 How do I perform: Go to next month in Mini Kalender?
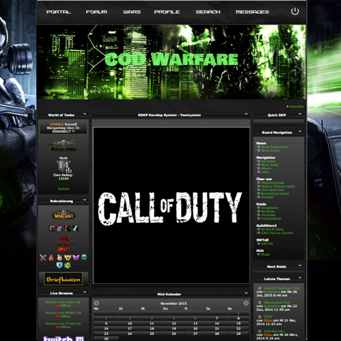(x=246, y=303)
